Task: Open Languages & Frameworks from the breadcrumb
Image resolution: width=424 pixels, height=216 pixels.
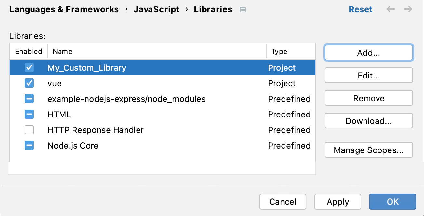Action: [x=64, y=9]
